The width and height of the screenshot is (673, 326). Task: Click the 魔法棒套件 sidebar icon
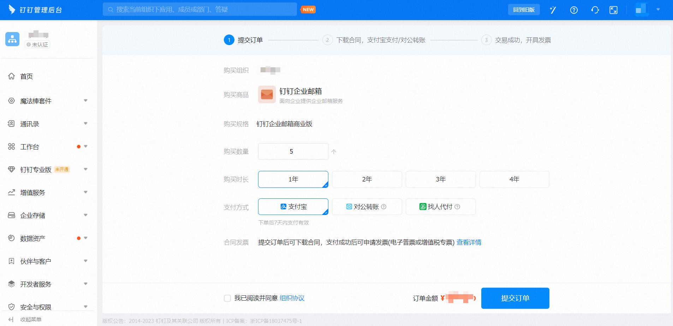[11, 101]
